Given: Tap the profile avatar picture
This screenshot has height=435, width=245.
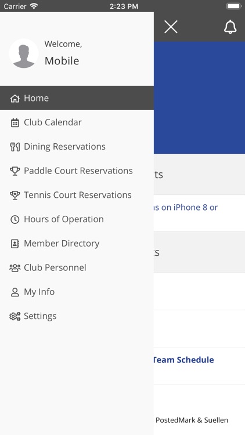Looking at the screenshot, I should click(24, 53).
